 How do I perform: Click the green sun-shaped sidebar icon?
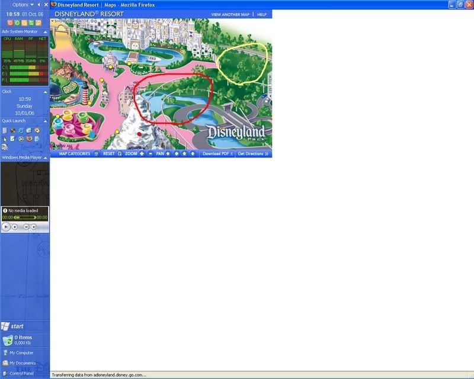(17, 23)
